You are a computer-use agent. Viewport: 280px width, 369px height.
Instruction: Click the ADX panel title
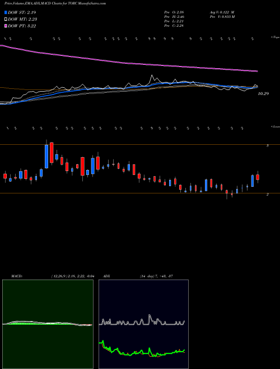(107, 276)
